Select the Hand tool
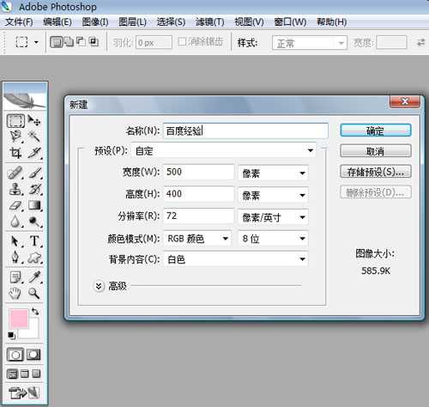 tap(15, 294)
